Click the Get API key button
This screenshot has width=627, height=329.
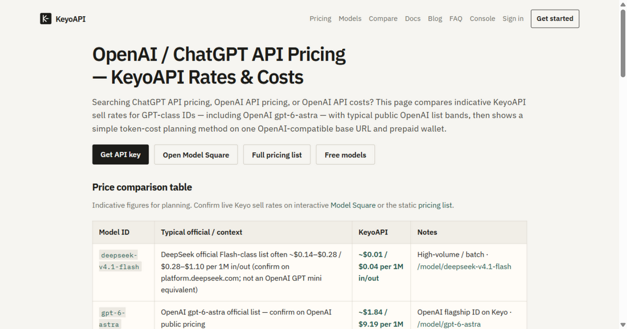121,155
